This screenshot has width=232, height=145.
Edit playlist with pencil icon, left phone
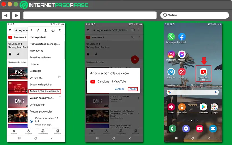18,54
